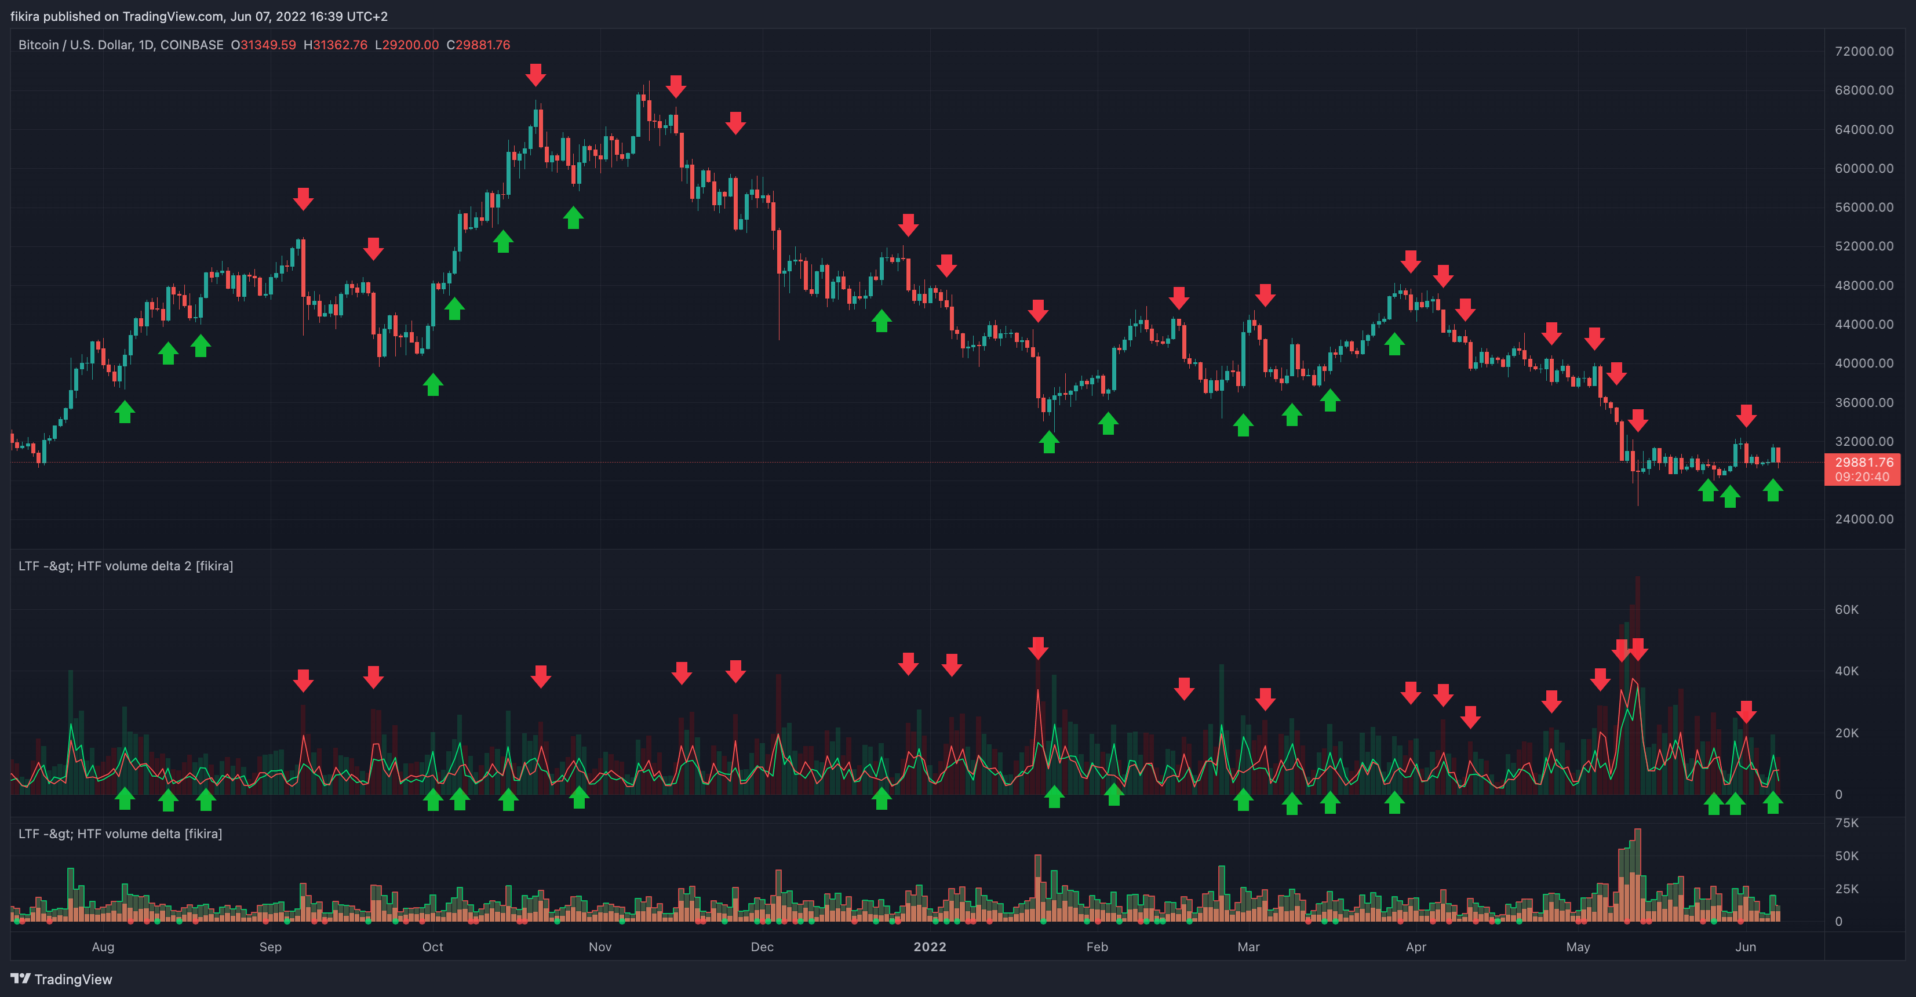The width and height of the screenshot is (1916, 997).
Task: Click the 50K label on bottom pane axis
Action: coord(1846,856)
